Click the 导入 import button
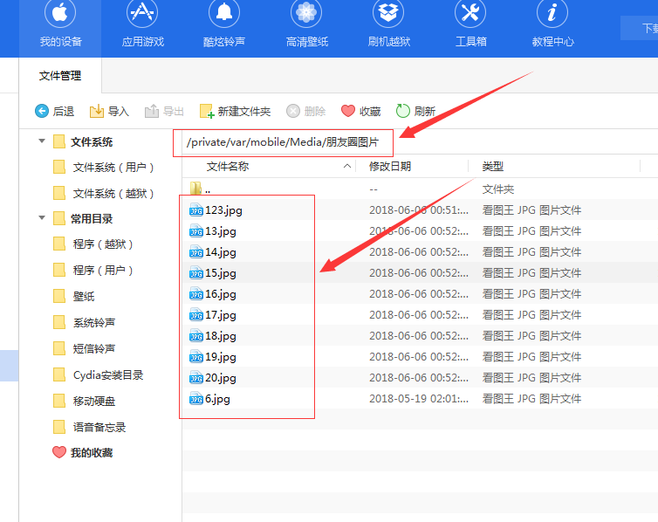This screenshot has width=658, height=522. [109, 111]
